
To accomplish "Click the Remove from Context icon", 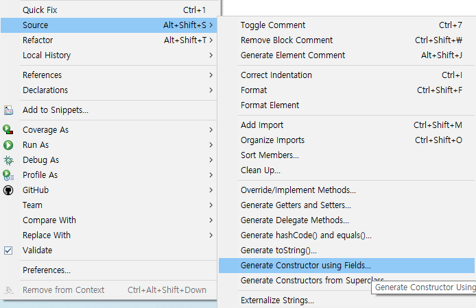I will click(9, 290).
